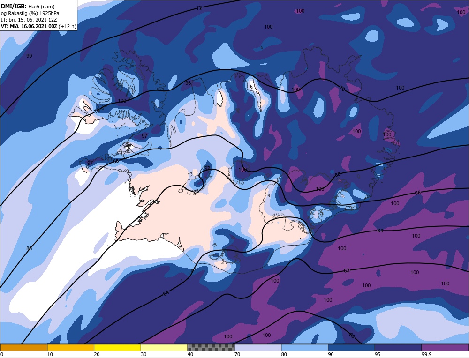Click the 'og Rakastig (%) í 925hPa' line
469x358 pixels.
[30, 13]
